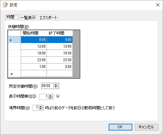The height and width of the screenshot is (135, 163).
Task: Switch to the 一覧表示 tab
Action: click(x=28, y=18)
